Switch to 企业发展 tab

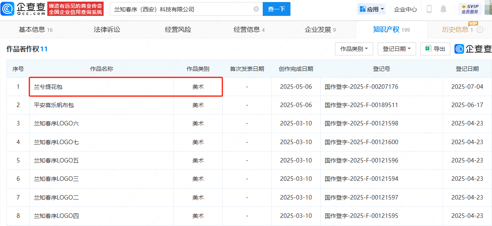pyautogui.click(x=320, y=29)
